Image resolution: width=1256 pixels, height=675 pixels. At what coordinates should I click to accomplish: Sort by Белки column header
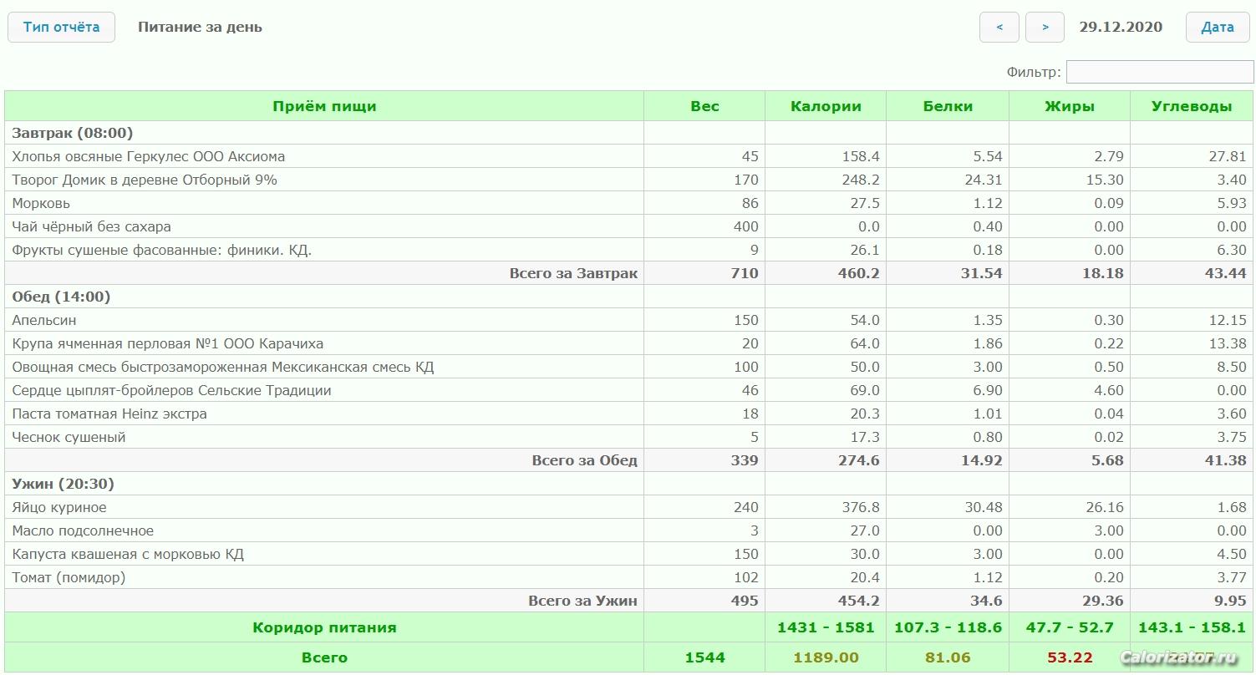click(948, 106)
